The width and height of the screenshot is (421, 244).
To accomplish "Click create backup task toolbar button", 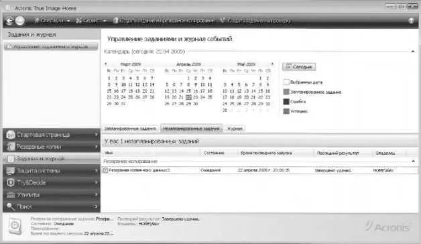I will [164, 21].
